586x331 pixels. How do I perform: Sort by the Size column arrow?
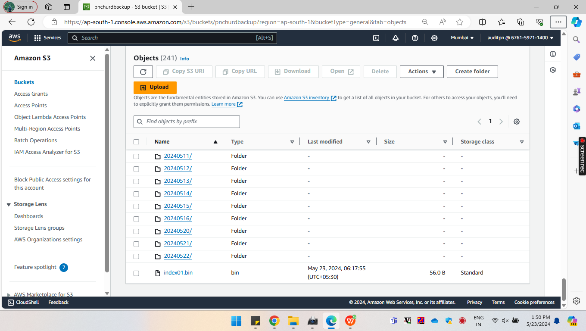[445, 142]
